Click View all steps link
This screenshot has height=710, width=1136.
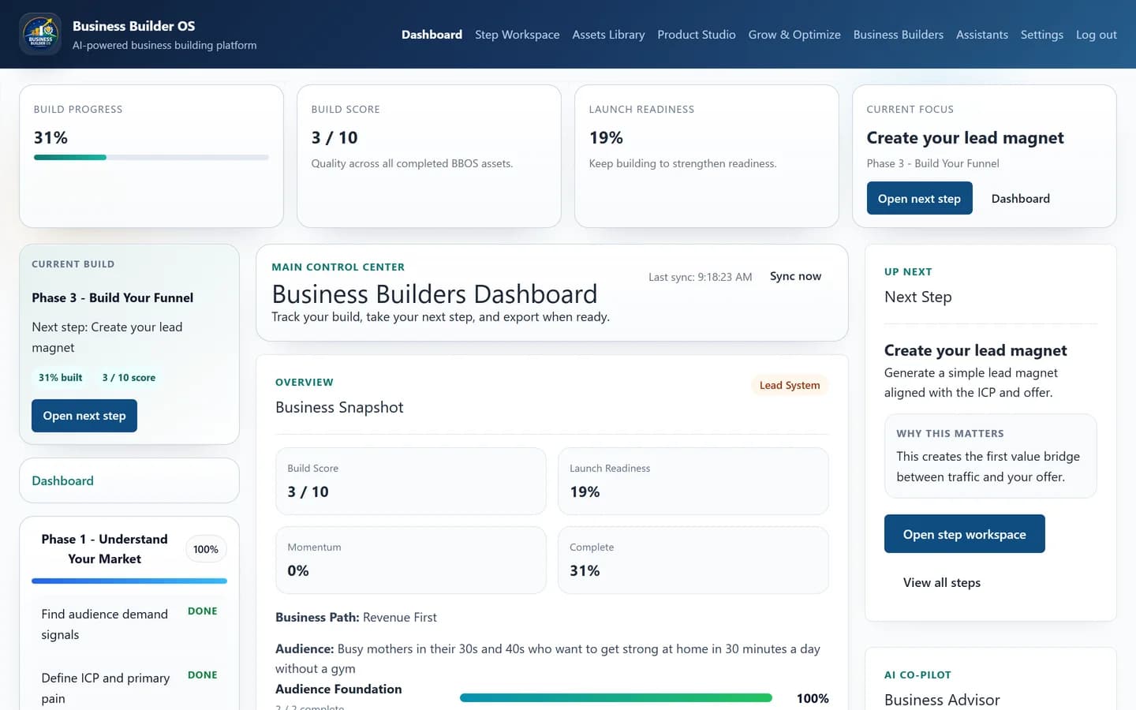point(941,582)
